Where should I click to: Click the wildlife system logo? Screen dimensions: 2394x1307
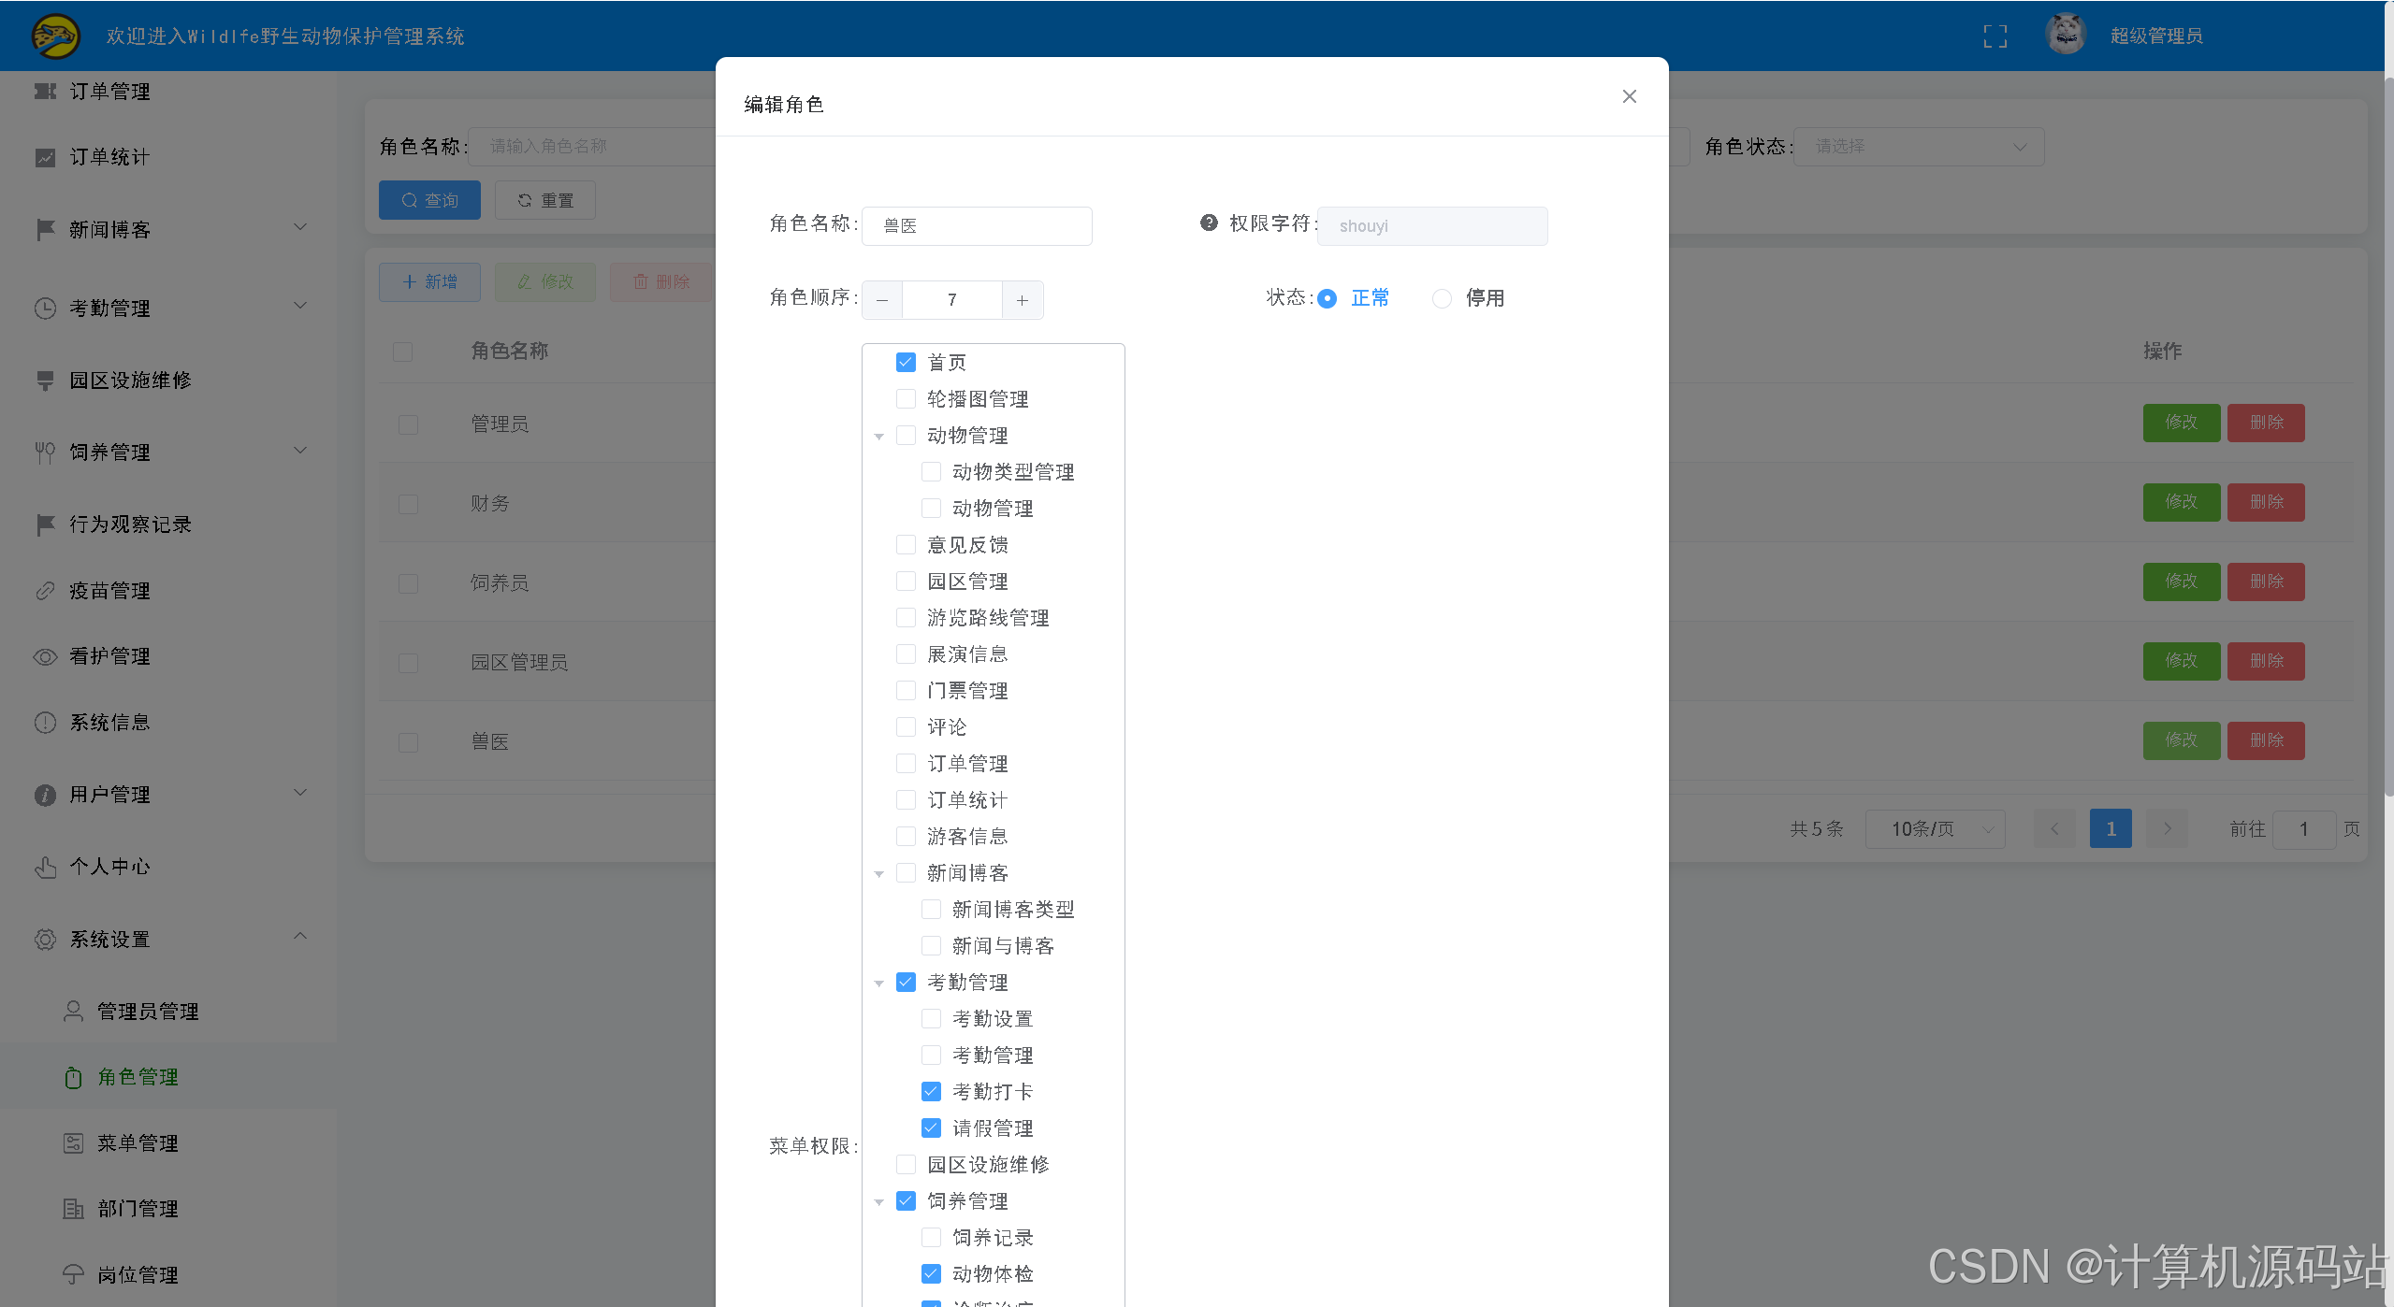pyautogui.click(x=56, y=36)
